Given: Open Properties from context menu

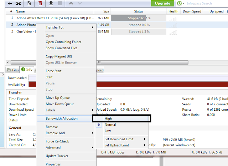Looking at the screenshot, I should 53,164.
